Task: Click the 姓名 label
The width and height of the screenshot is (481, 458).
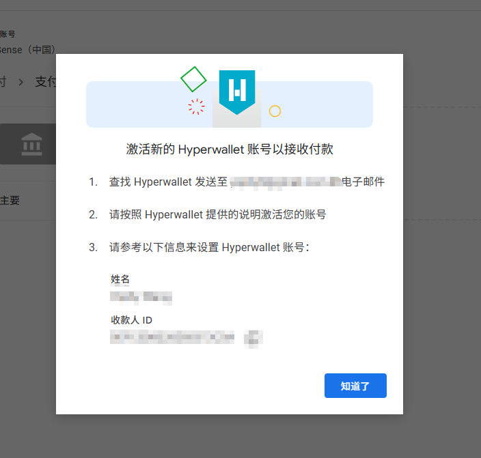Action: 120,279
